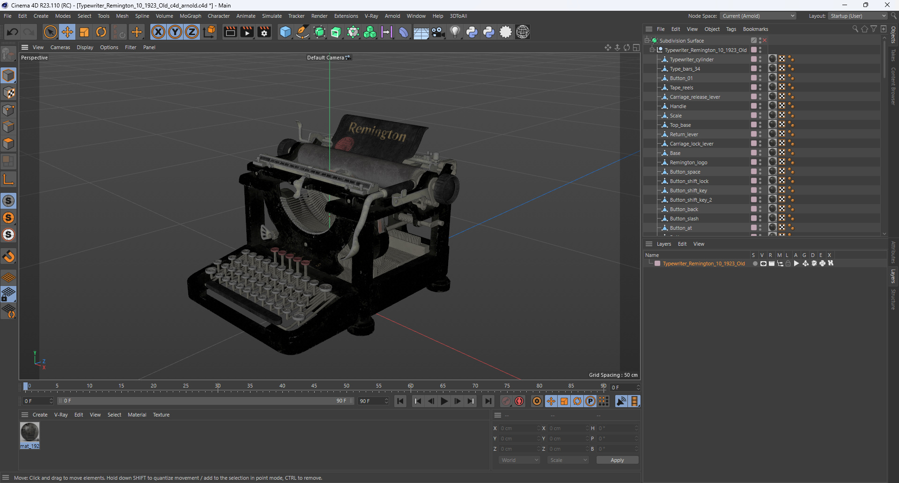Enable Snap magnet icon
The image size is (899, 483).
pos(9,256)
